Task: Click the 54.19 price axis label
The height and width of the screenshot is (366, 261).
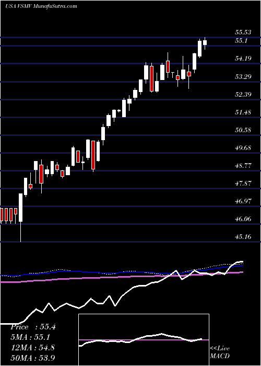Action: [x=243, y=59]
